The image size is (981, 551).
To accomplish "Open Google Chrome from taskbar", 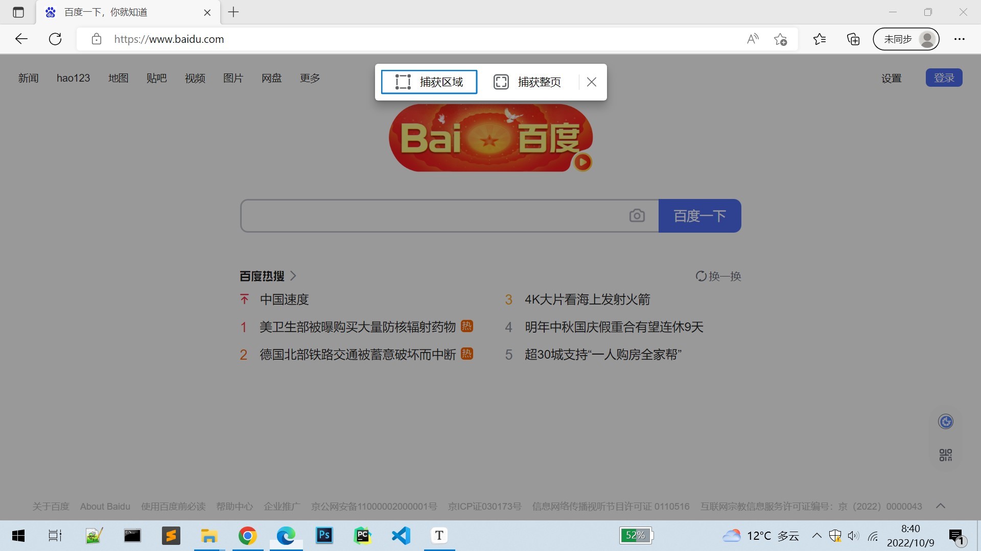I will [x=247, y=536].
